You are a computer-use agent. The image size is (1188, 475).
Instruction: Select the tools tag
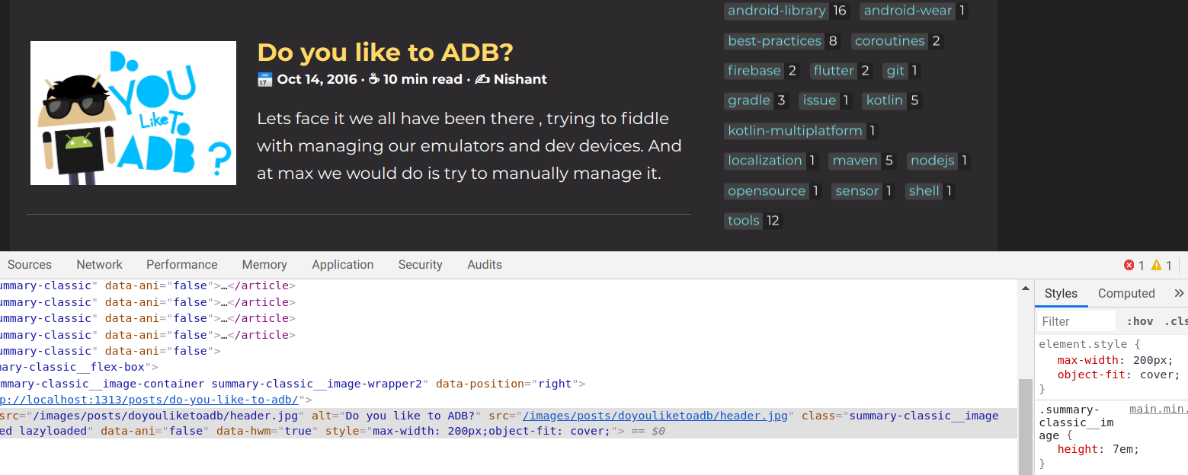(x=744, y=221)
